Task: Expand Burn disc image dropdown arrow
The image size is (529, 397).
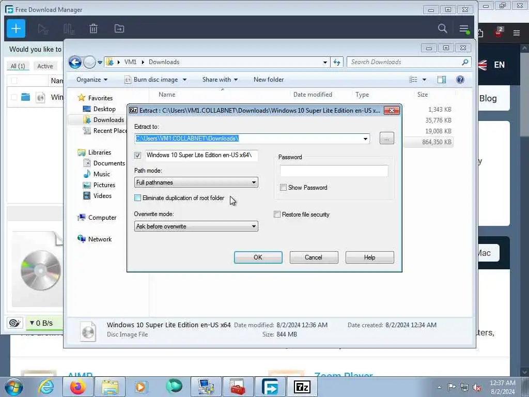Action: pyautogui.click(x=184, y=80)
